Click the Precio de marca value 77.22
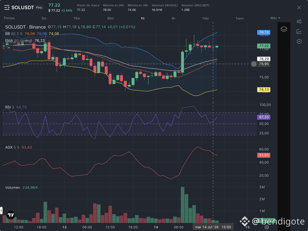 [81, 10]
